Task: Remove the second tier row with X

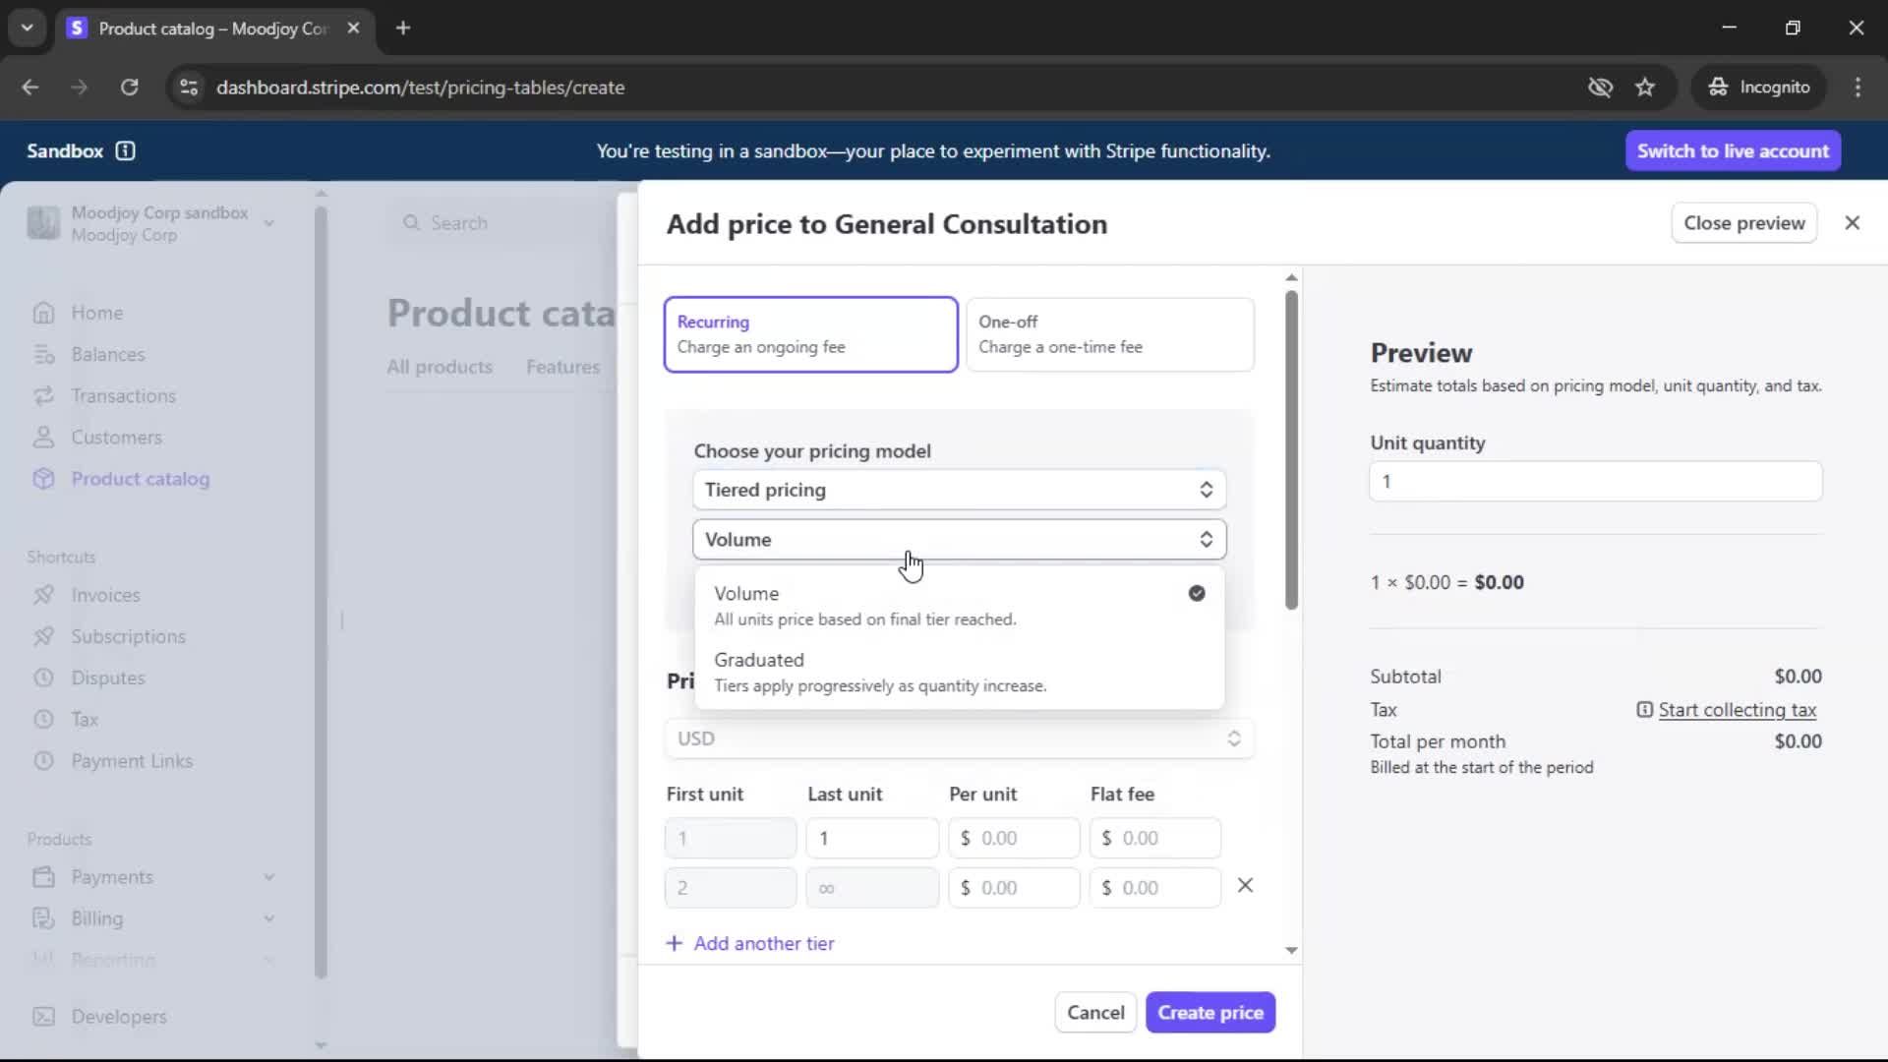Action: (x=1245, y=886)
